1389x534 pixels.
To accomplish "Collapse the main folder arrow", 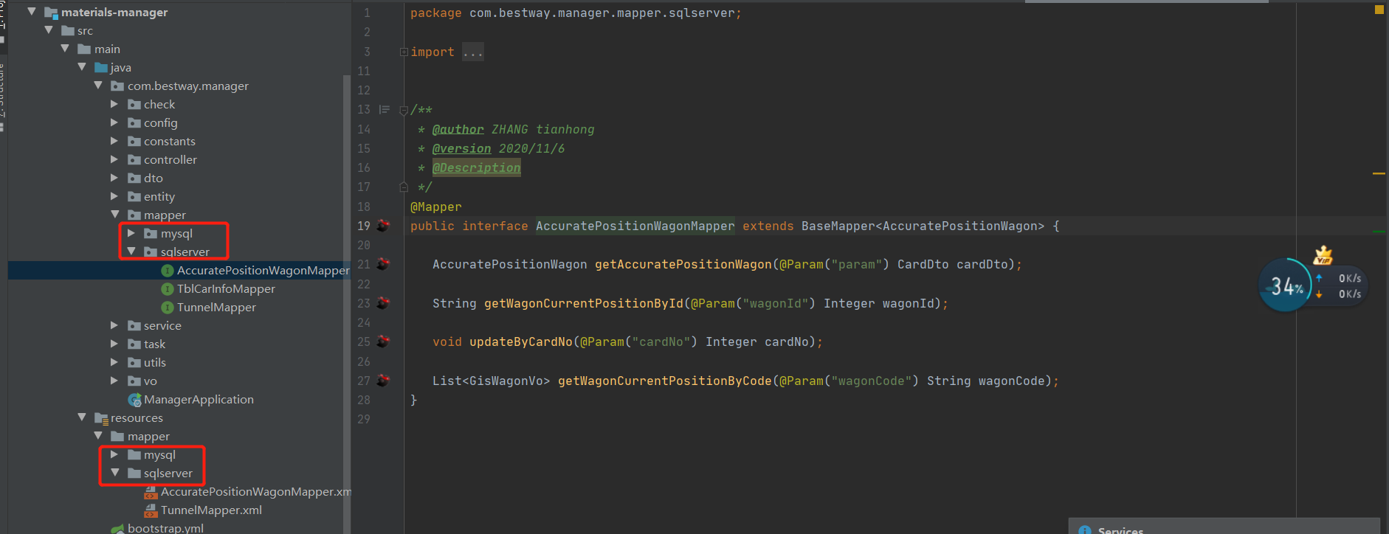I will 65,49.
